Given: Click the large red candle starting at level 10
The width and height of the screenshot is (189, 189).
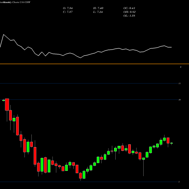Looking at the screenshot, I should [x=7, y=105].
